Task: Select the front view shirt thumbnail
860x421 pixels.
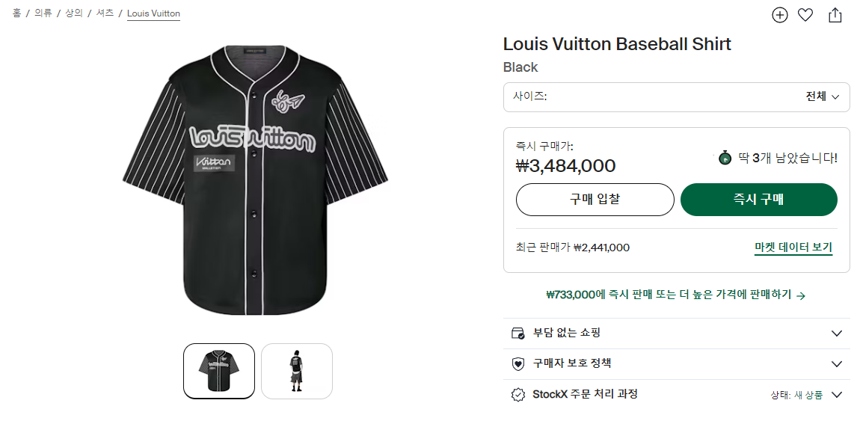Action: pos(219,371)
